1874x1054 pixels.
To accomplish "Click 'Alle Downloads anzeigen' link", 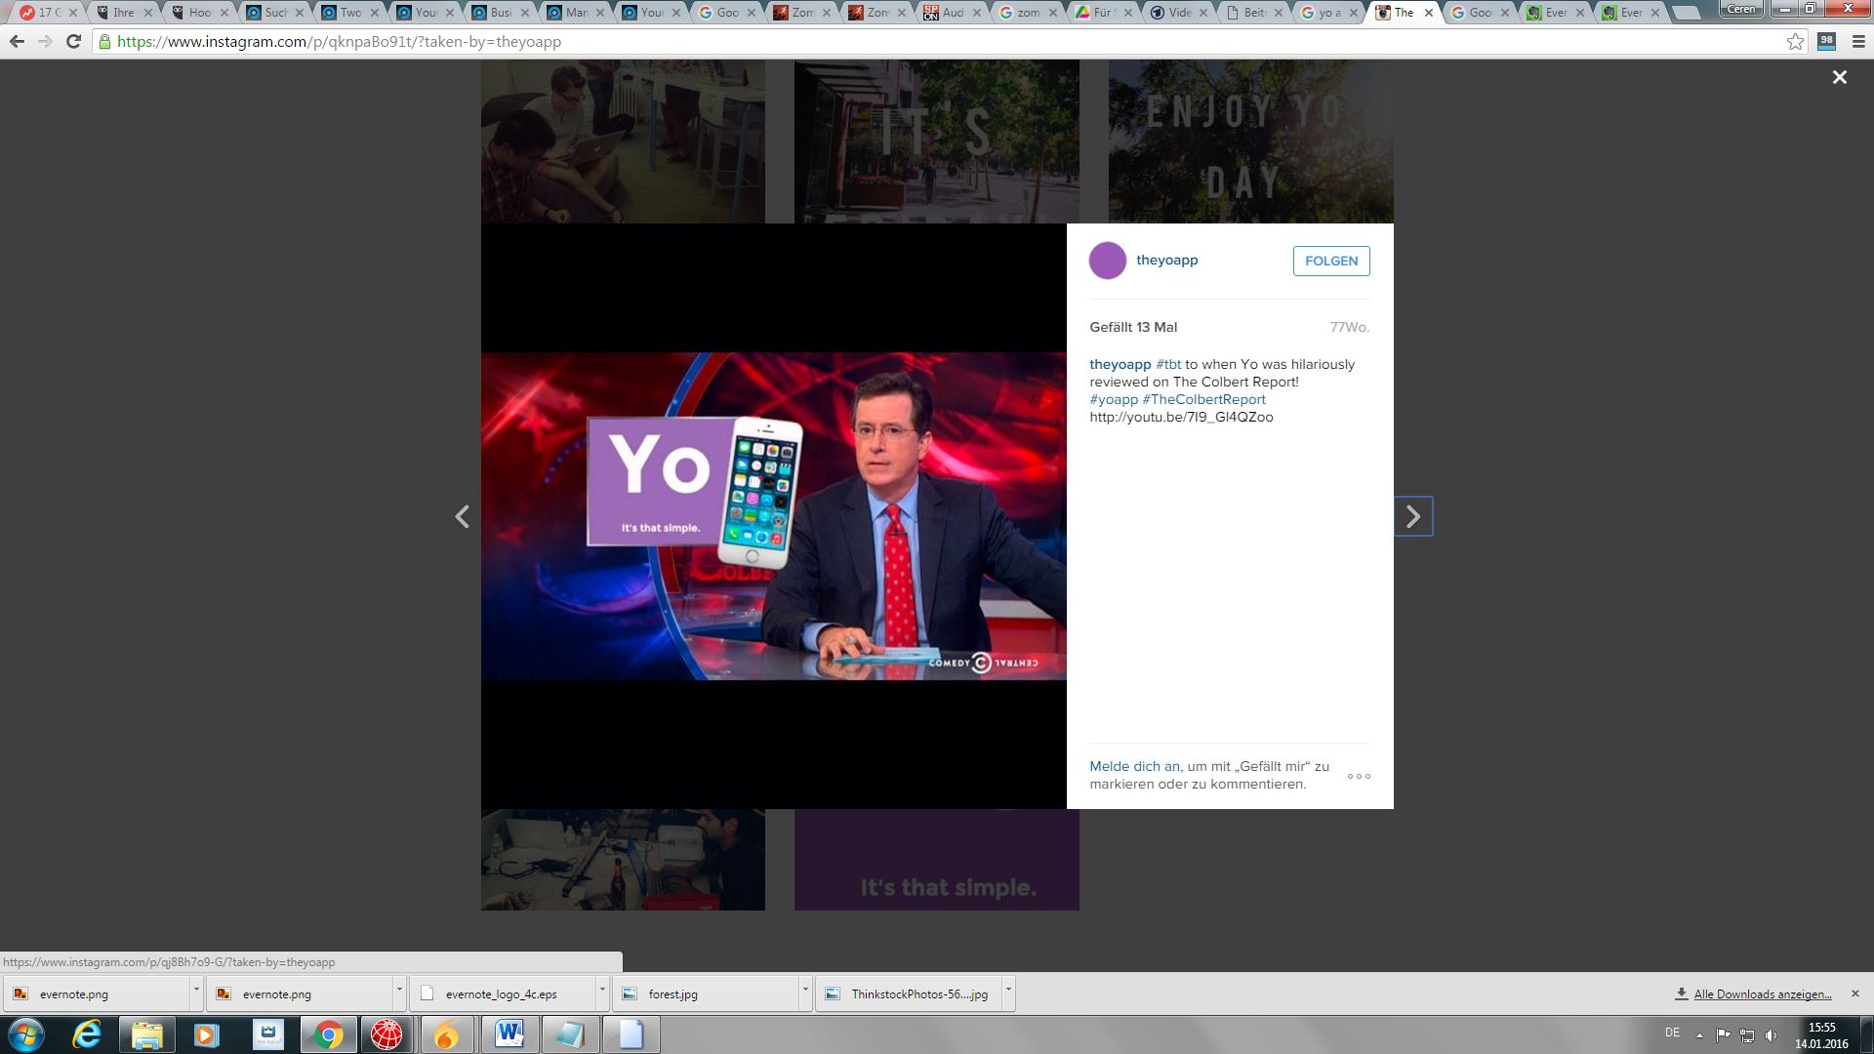I will (x=1762, y=993).
